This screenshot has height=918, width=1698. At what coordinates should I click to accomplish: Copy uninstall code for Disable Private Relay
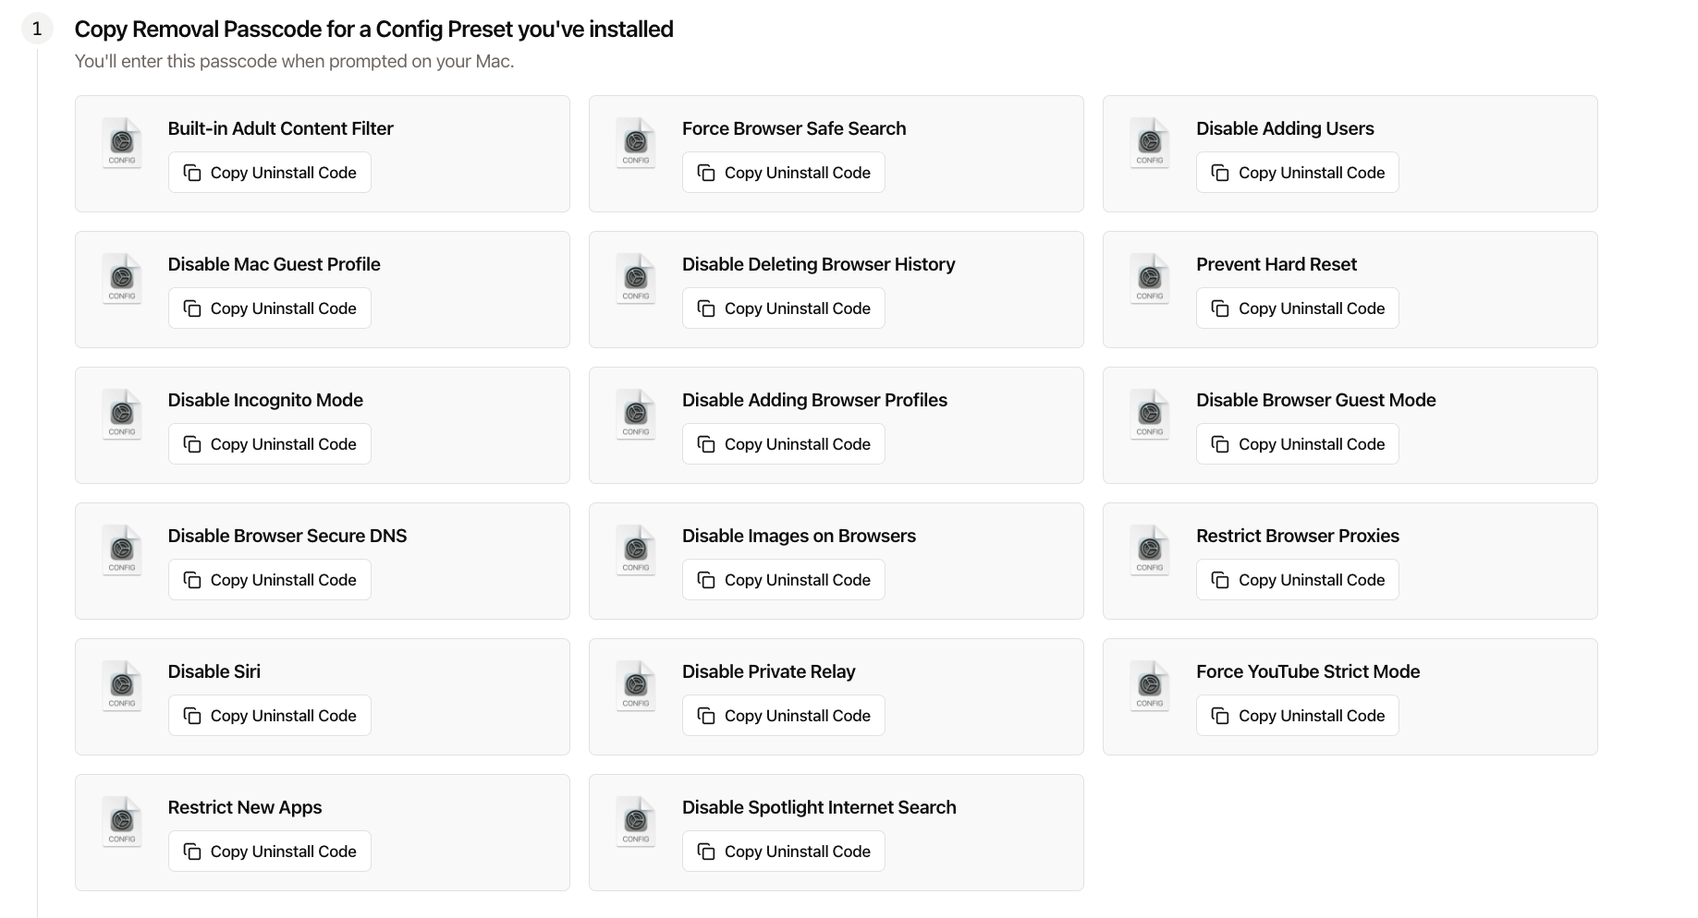point(783,716)
